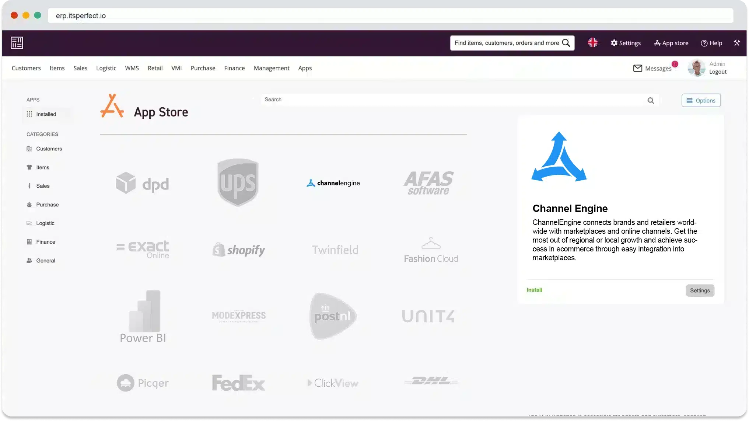Show Installed apps in sidebar
The height and width of the screenshot is (421, 749).
[x=47, y=114]
